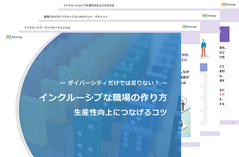Open the slide titled 職場におけるインクルージョンのメリット・デメリット
The width and height of the screenshot is (239, 157).
click(x=76, y=17)
